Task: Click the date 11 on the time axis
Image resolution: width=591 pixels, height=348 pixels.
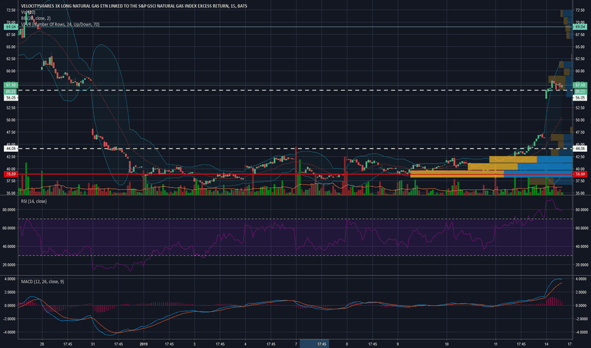Action: (x=496, y=344)
